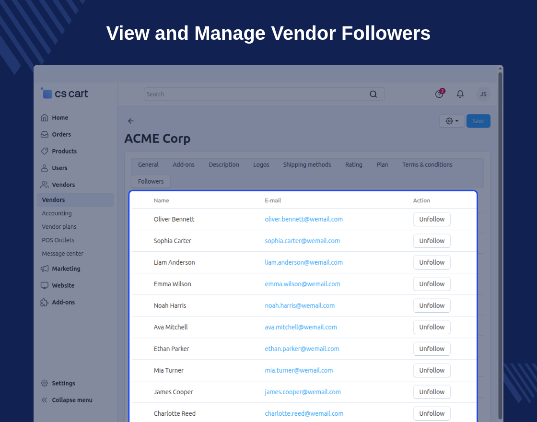The height and width of the screenshot is (422, 537).
Task: Click the CS-Cart logo
Action: (64, 94)
